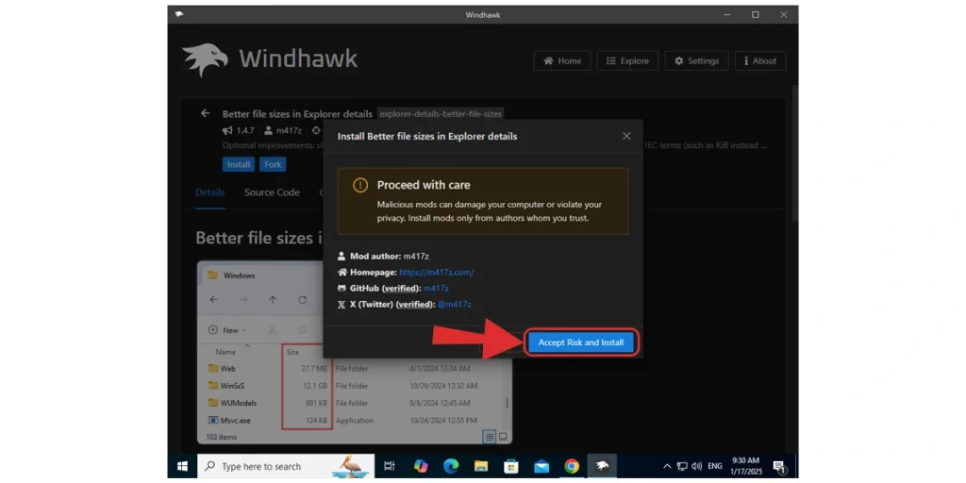
Task: Click the Windhawk title bar icon
Action: coord(178,15)
